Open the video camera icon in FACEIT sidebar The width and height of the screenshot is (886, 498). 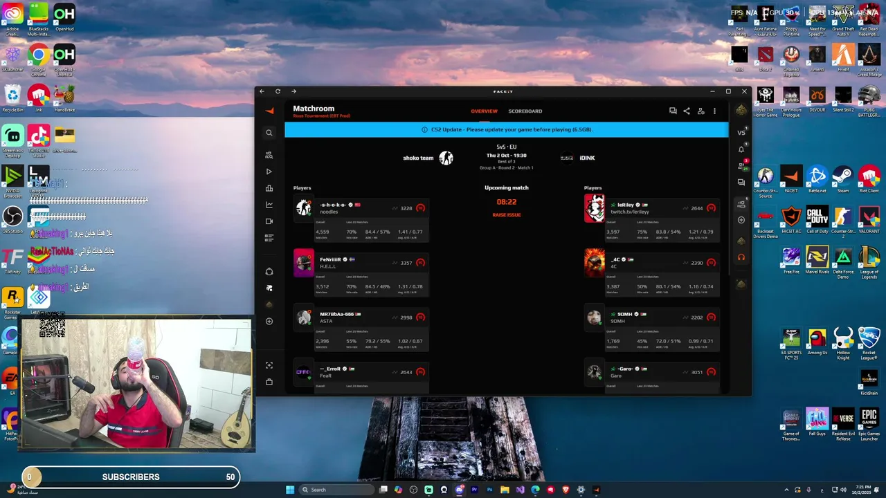269,221
